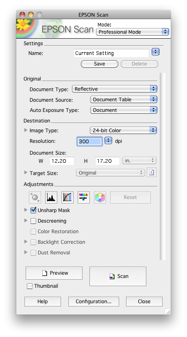187x337 pixels.
Task: Open the Histogram Adjustment tool
Action: 51,197
